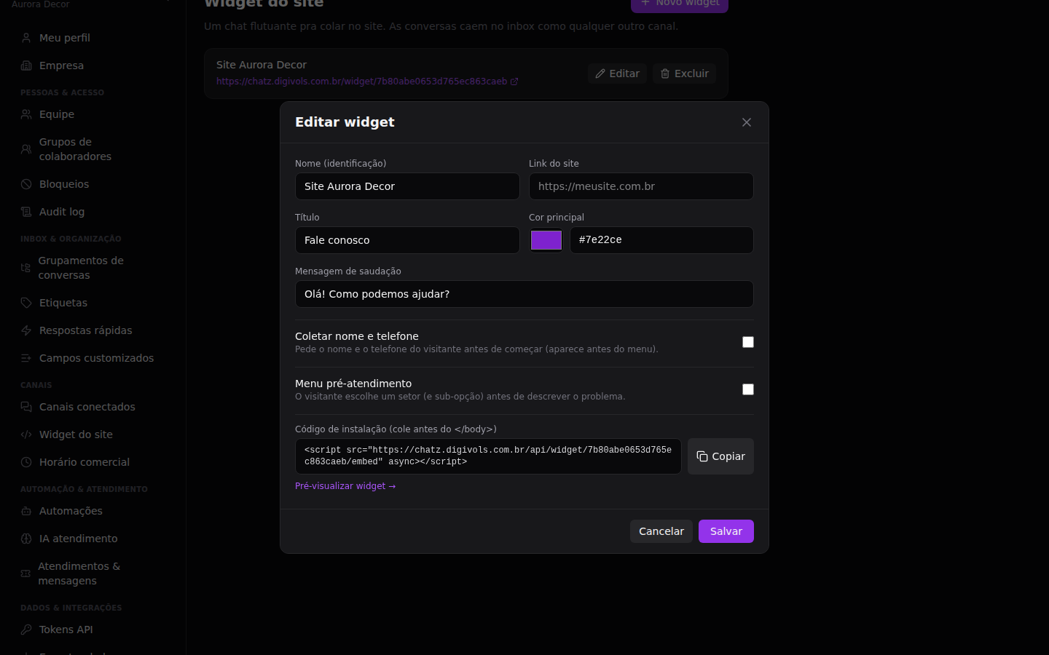
Task: Go to IA atendimento page
Action: 93,539
